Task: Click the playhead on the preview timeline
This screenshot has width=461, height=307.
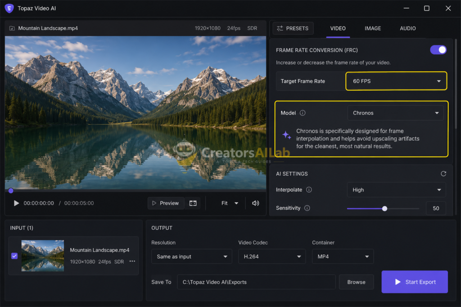Action: pos(11,191)
